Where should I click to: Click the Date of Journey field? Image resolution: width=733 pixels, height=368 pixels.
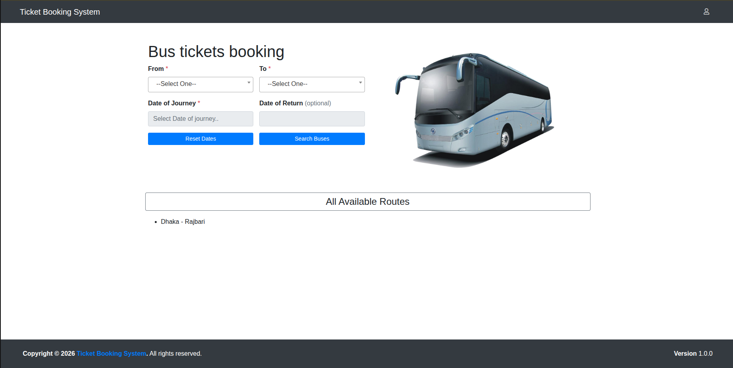(x=200, y=118)
